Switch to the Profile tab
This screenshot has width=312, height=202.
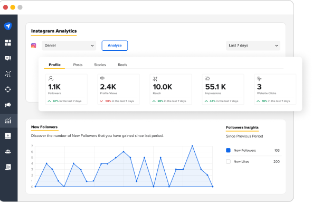click(x=54, y=65)
